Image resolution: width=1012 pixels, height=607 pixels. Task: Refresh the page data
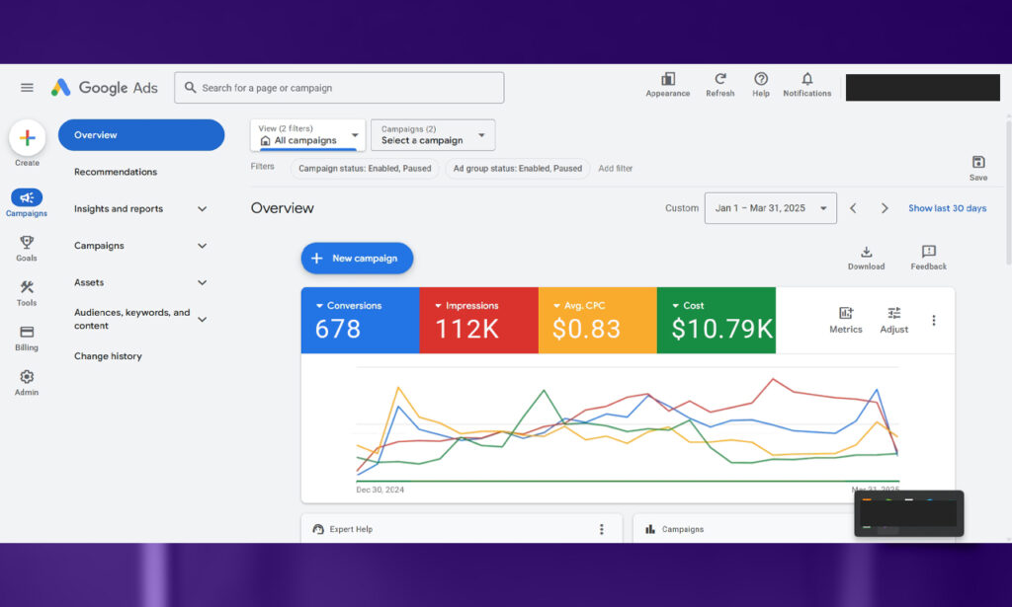(x=720, y=85)
